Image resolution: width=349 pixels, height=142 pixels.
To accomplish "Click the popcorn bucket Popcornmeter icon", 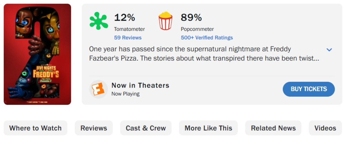I will (166, 21).
